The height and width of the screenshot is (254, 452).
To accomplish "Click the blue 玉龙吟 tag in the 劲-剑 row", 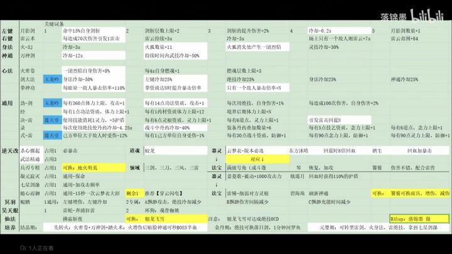I will tap(53, 103).
